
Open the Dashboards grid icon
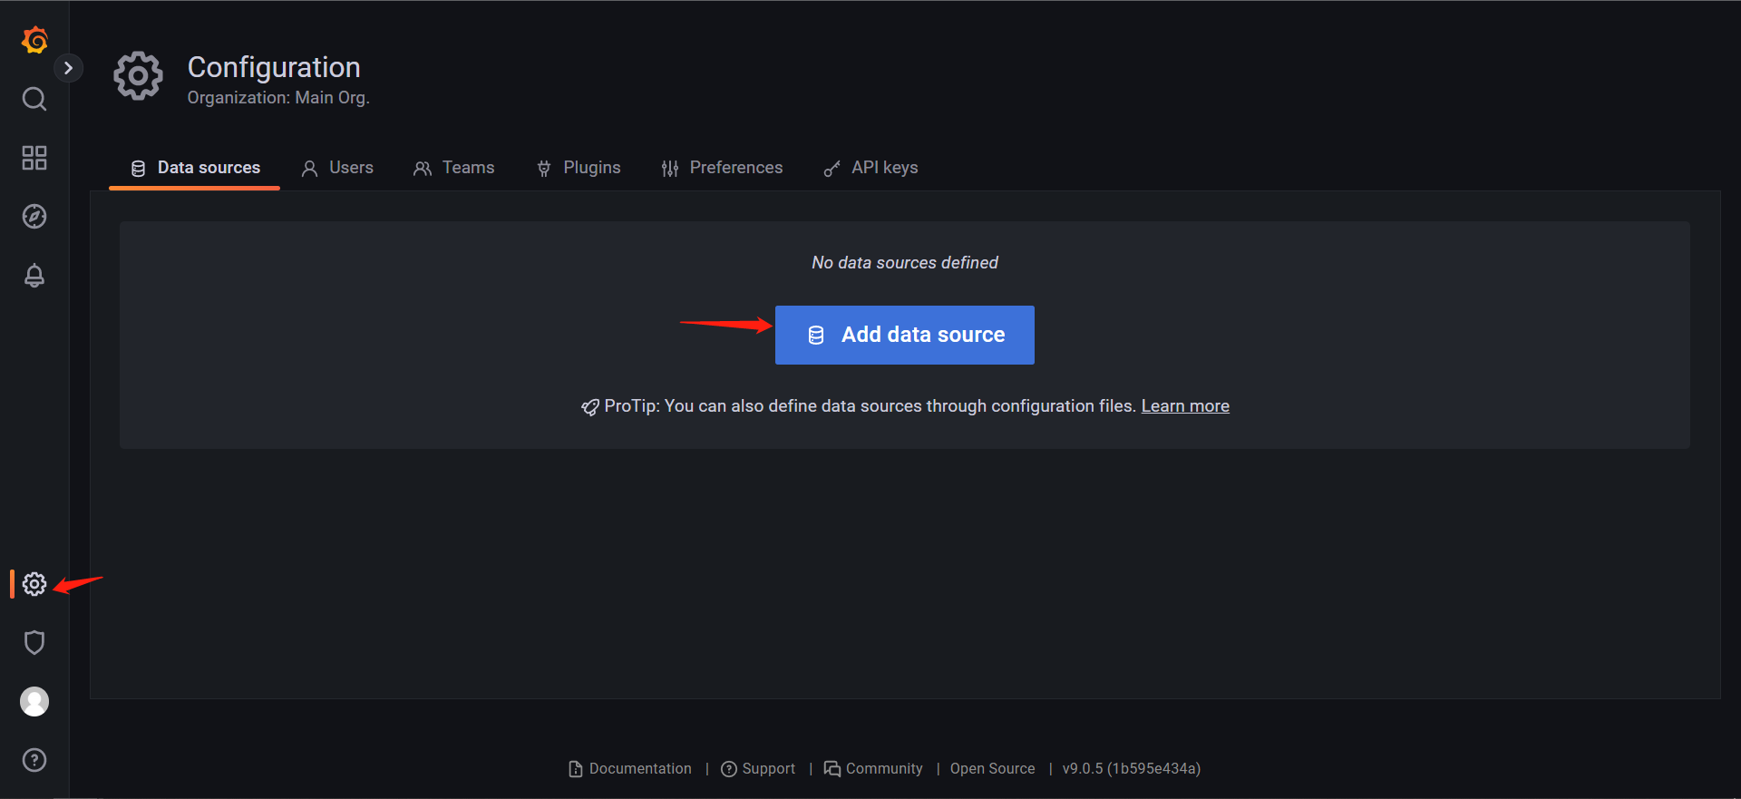34,158
